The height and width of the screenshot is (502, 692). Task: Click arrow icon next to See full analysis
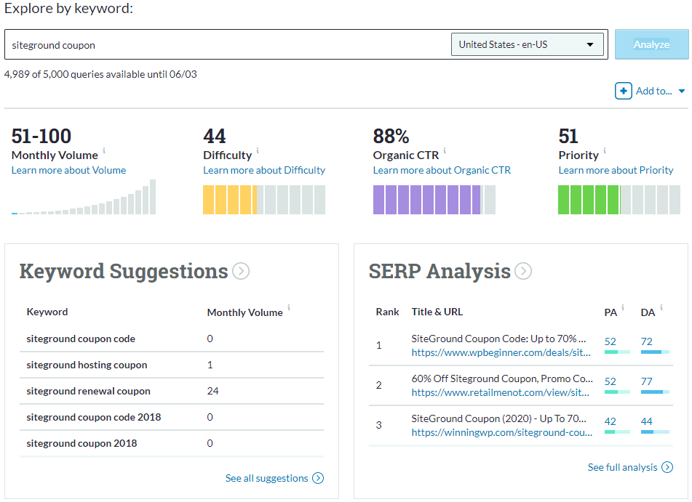pyautogui.click(x=667, y=467)
